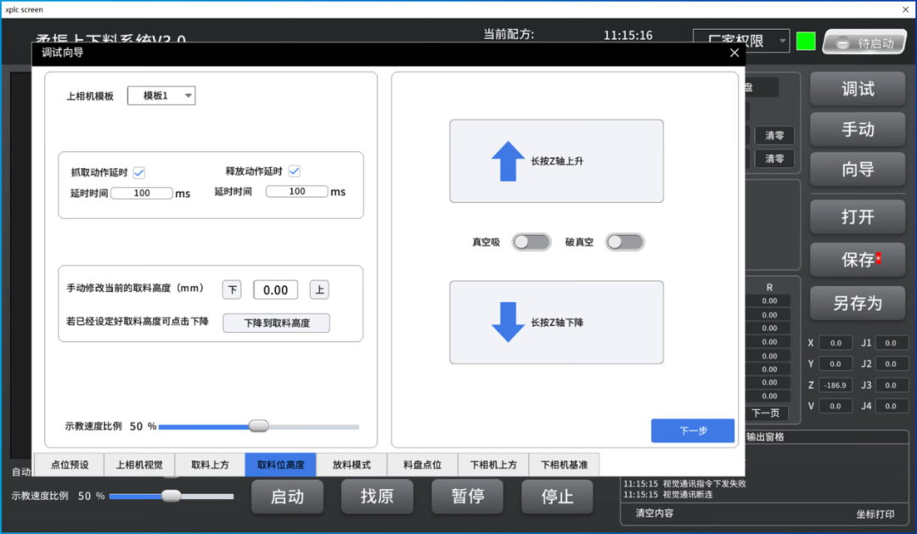
Task: Click the 长按Z轴上升 button
Action: click(x=556, y=161)
